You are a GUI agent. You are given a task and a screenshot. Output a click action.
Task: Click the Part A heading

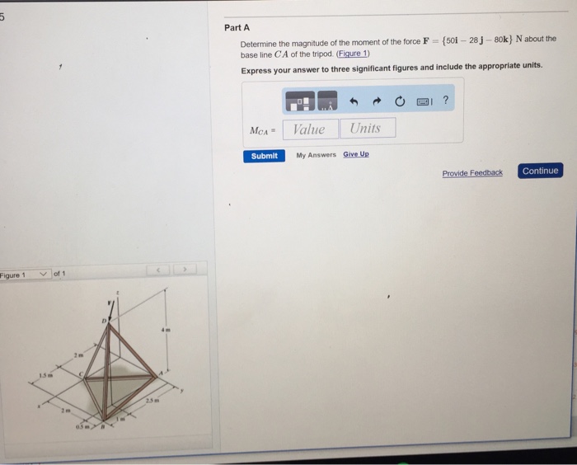pos(237,27)
